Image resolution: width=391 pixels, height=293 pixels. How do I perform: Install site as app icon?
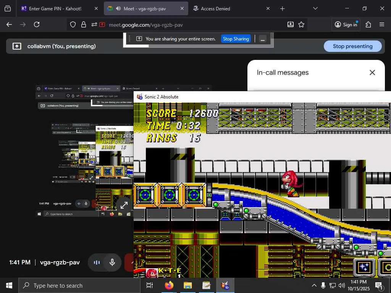coord(291,24)
